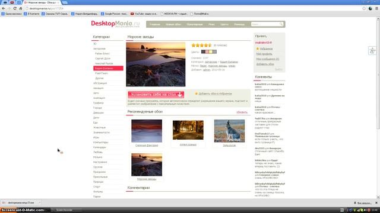Open the main sea stars wallpaper preview

coord(156,64)
